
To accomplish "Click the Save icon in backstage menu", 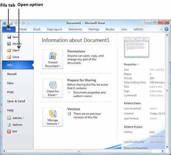I will click(x=9, y=37).
